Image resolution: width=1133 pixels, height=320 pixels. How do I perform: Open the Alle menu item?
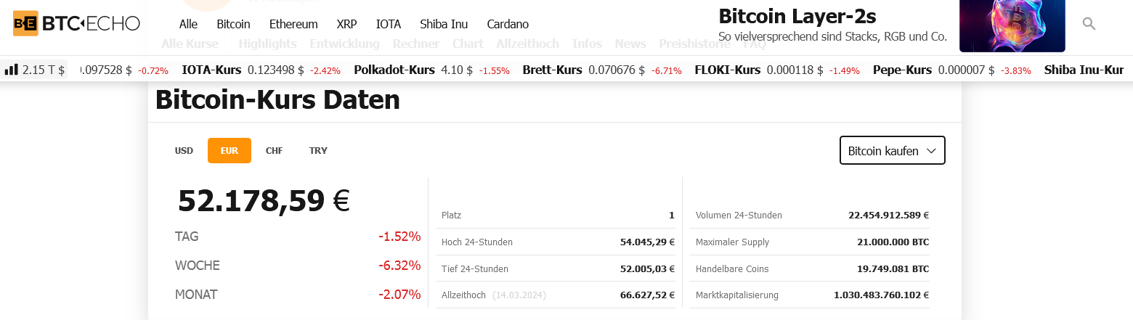click(x=188, y=24)
